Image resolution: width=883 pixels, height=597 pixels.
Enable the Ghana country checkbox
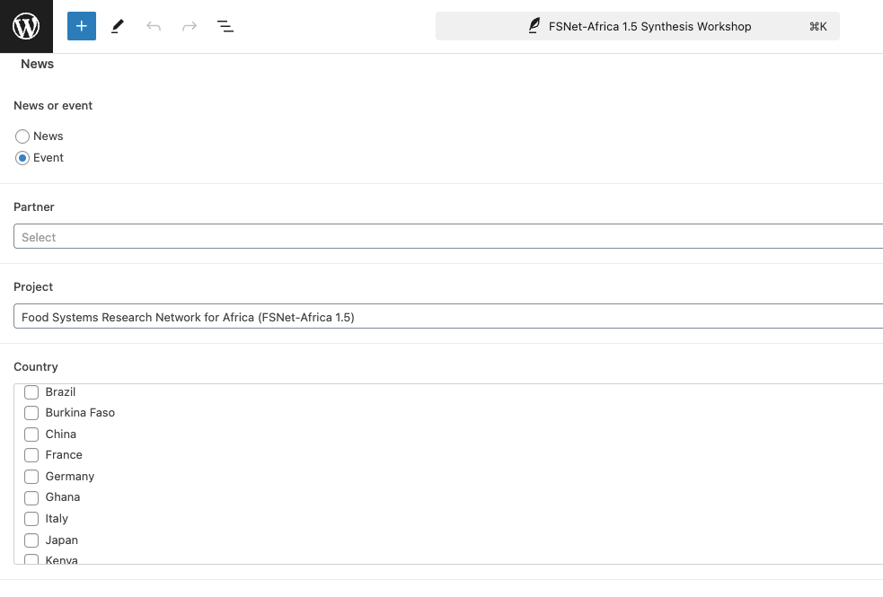[31, 497]
